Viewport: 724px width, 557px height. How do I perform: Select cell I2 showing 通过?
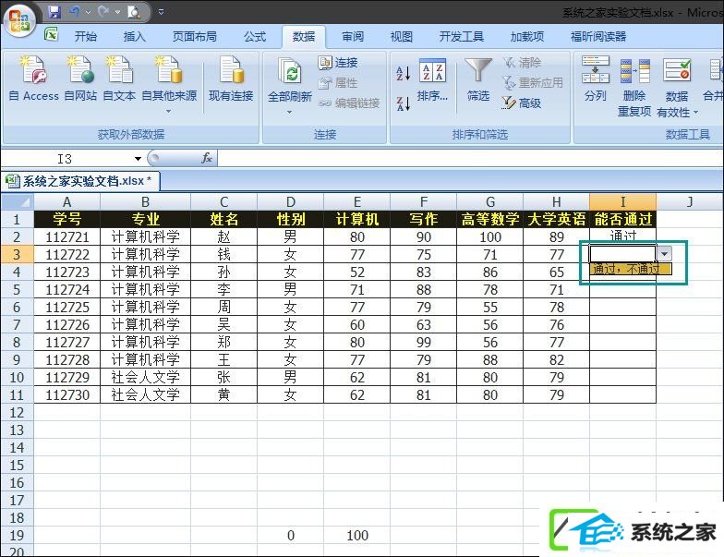[x=622, y=236]
